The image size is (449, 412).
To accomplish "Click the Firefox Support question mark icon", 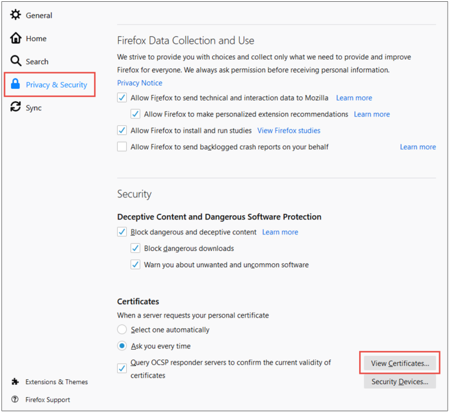I will [x=15, y=400].
